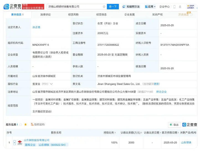The height and width of the screenshot is (151, 202).
Task: Expand the 批发业 (F51) industry chevron
Action: tap(51, 84)
